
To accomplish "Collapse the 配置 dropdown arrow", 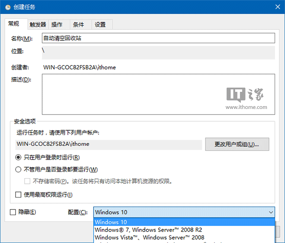I will pyautogui.click(x=270, y=212).
